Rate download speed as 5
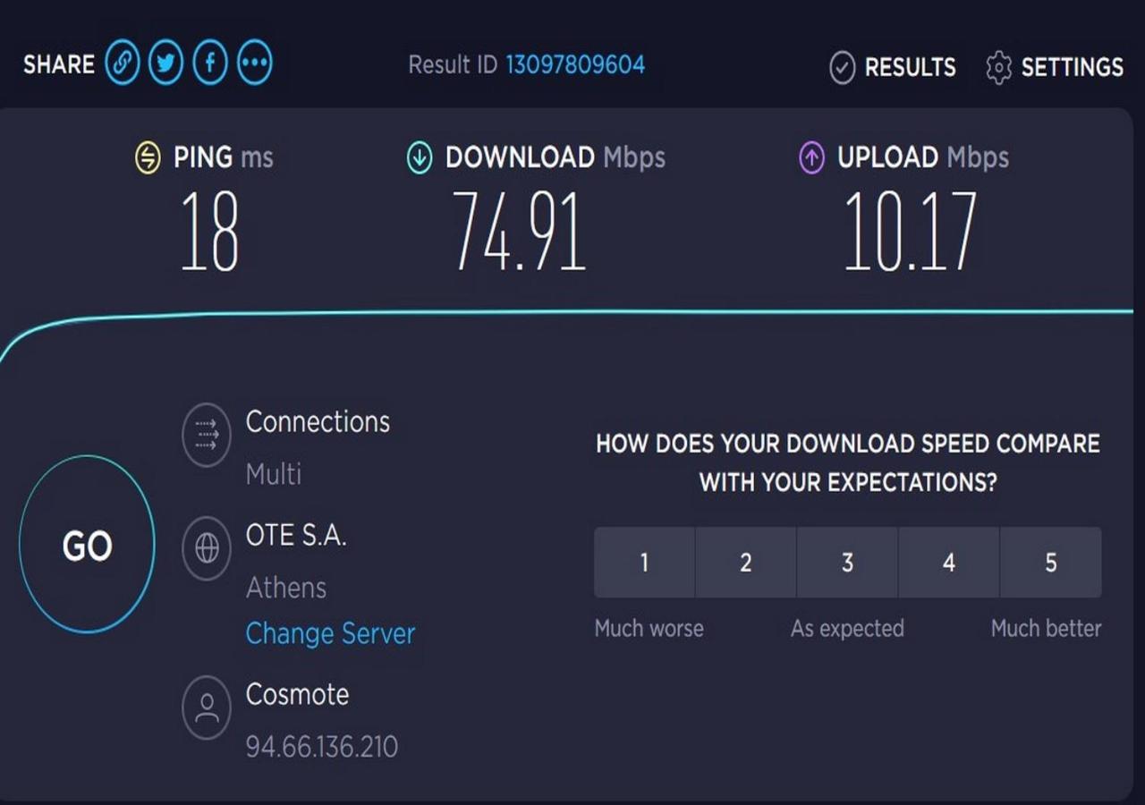Viewport: 1145px width, 805px height. [x=1051, y=563]
